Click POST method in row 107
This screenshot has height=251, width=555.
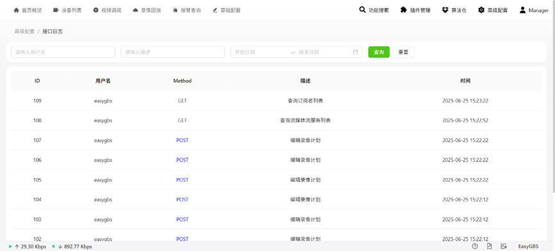[182, 140]
